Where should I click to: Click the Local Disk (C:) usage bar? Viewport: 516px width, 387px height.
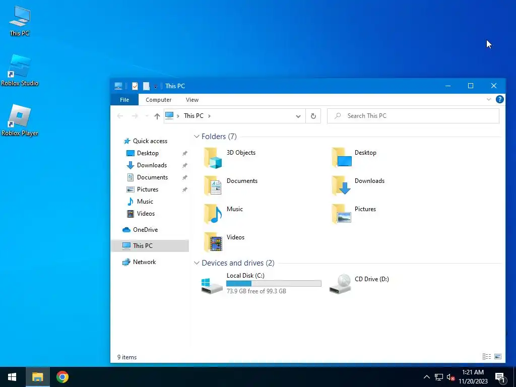(274, 283)
